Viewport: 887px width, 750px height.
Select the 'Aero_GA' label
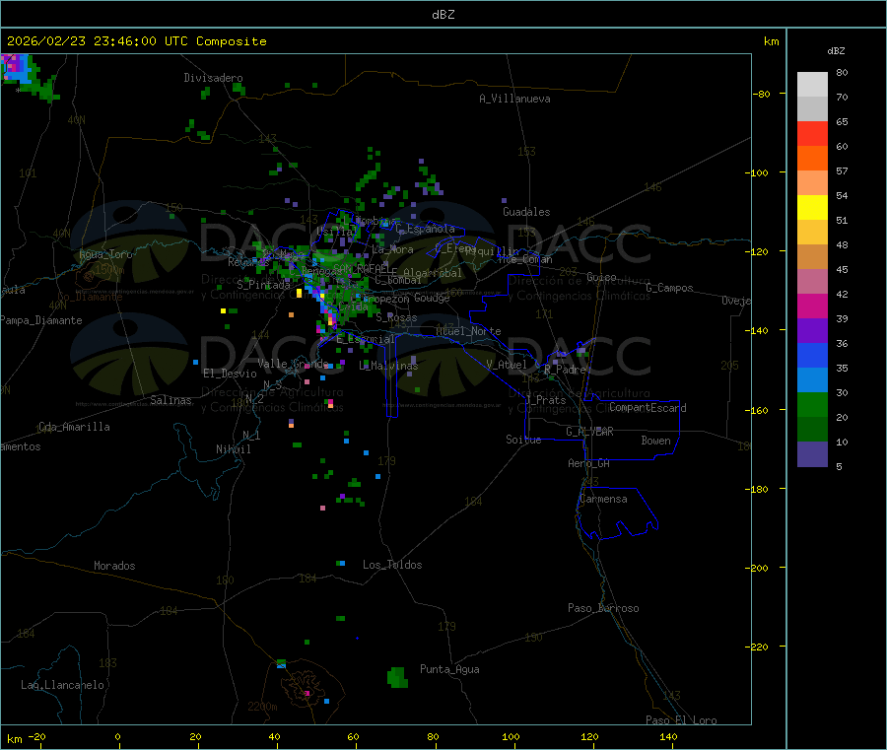[x=588, y=463]
